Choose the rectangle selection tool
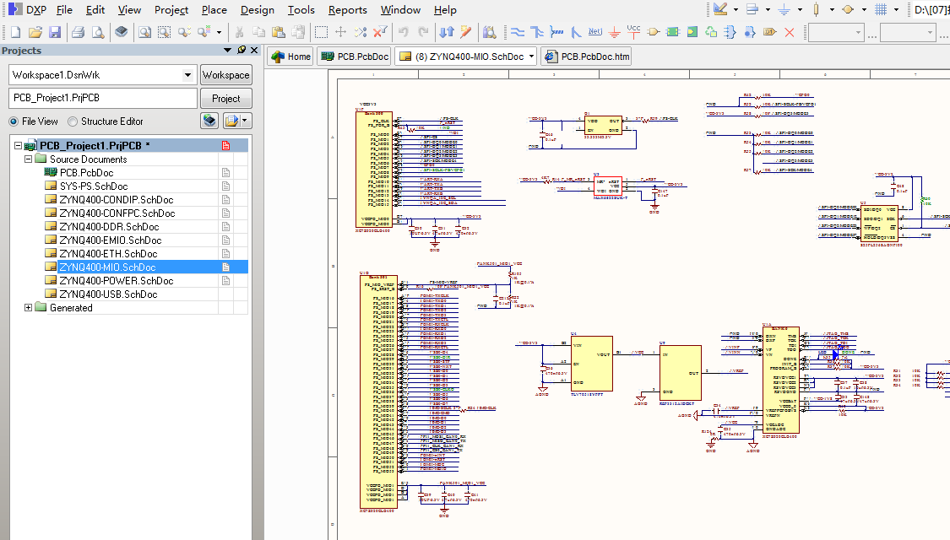The image size is (950, 540). click(x=321, y=32)
